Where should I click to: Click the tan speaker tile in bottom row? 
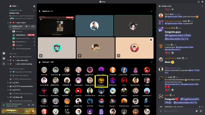click(96, 48)
